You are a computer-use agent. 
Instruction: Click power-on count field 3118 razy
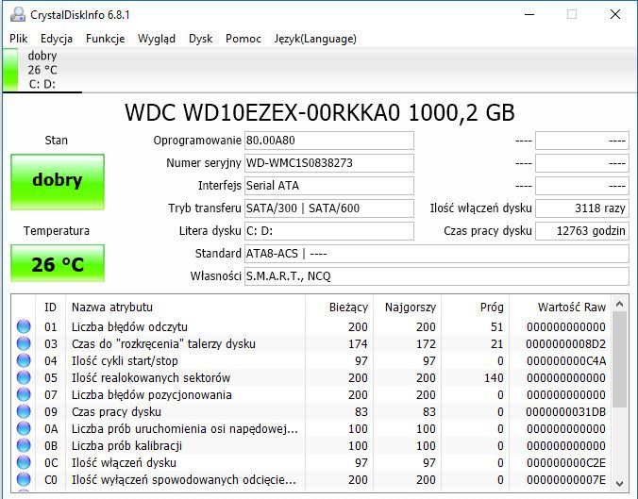coord(582,208)
